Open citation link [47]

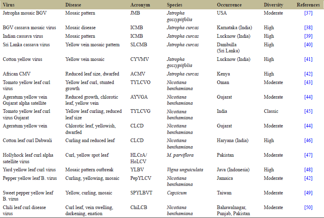(308, 155)
